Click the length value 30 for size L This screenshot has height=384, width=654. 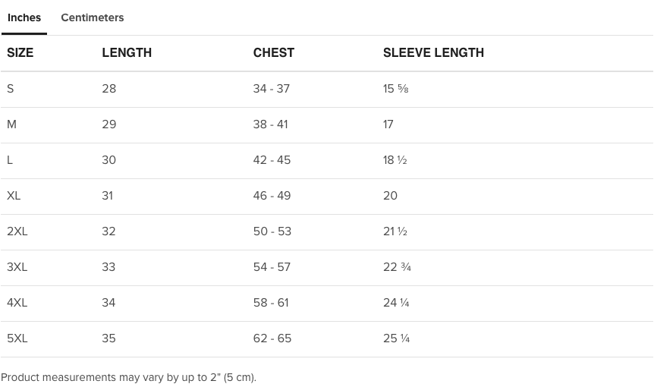click(109, 160)
